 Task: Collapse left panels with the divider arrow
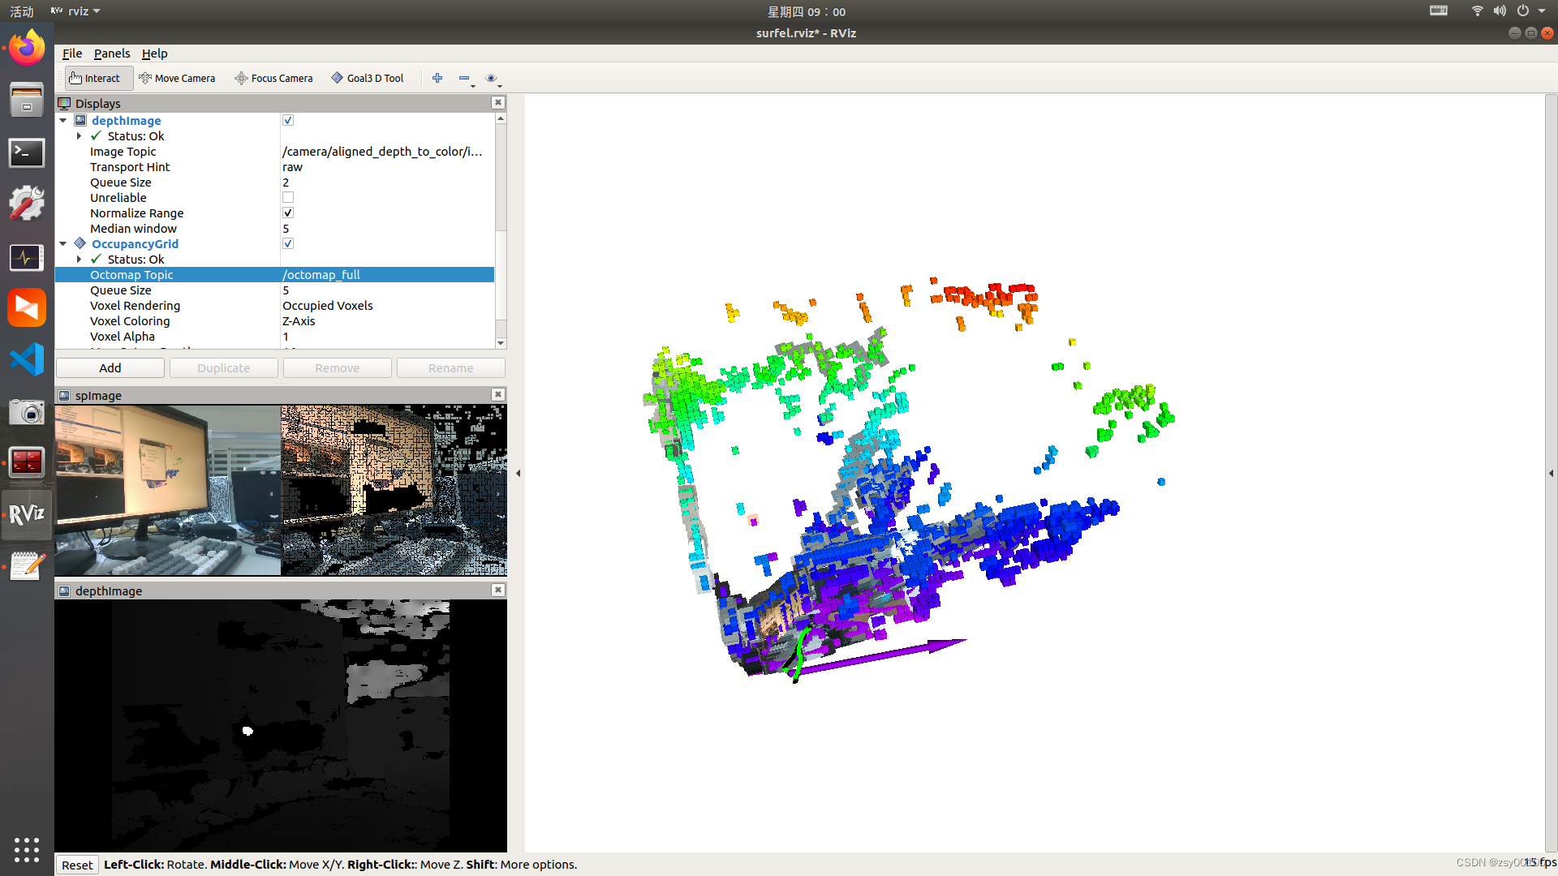coord(518,473)
